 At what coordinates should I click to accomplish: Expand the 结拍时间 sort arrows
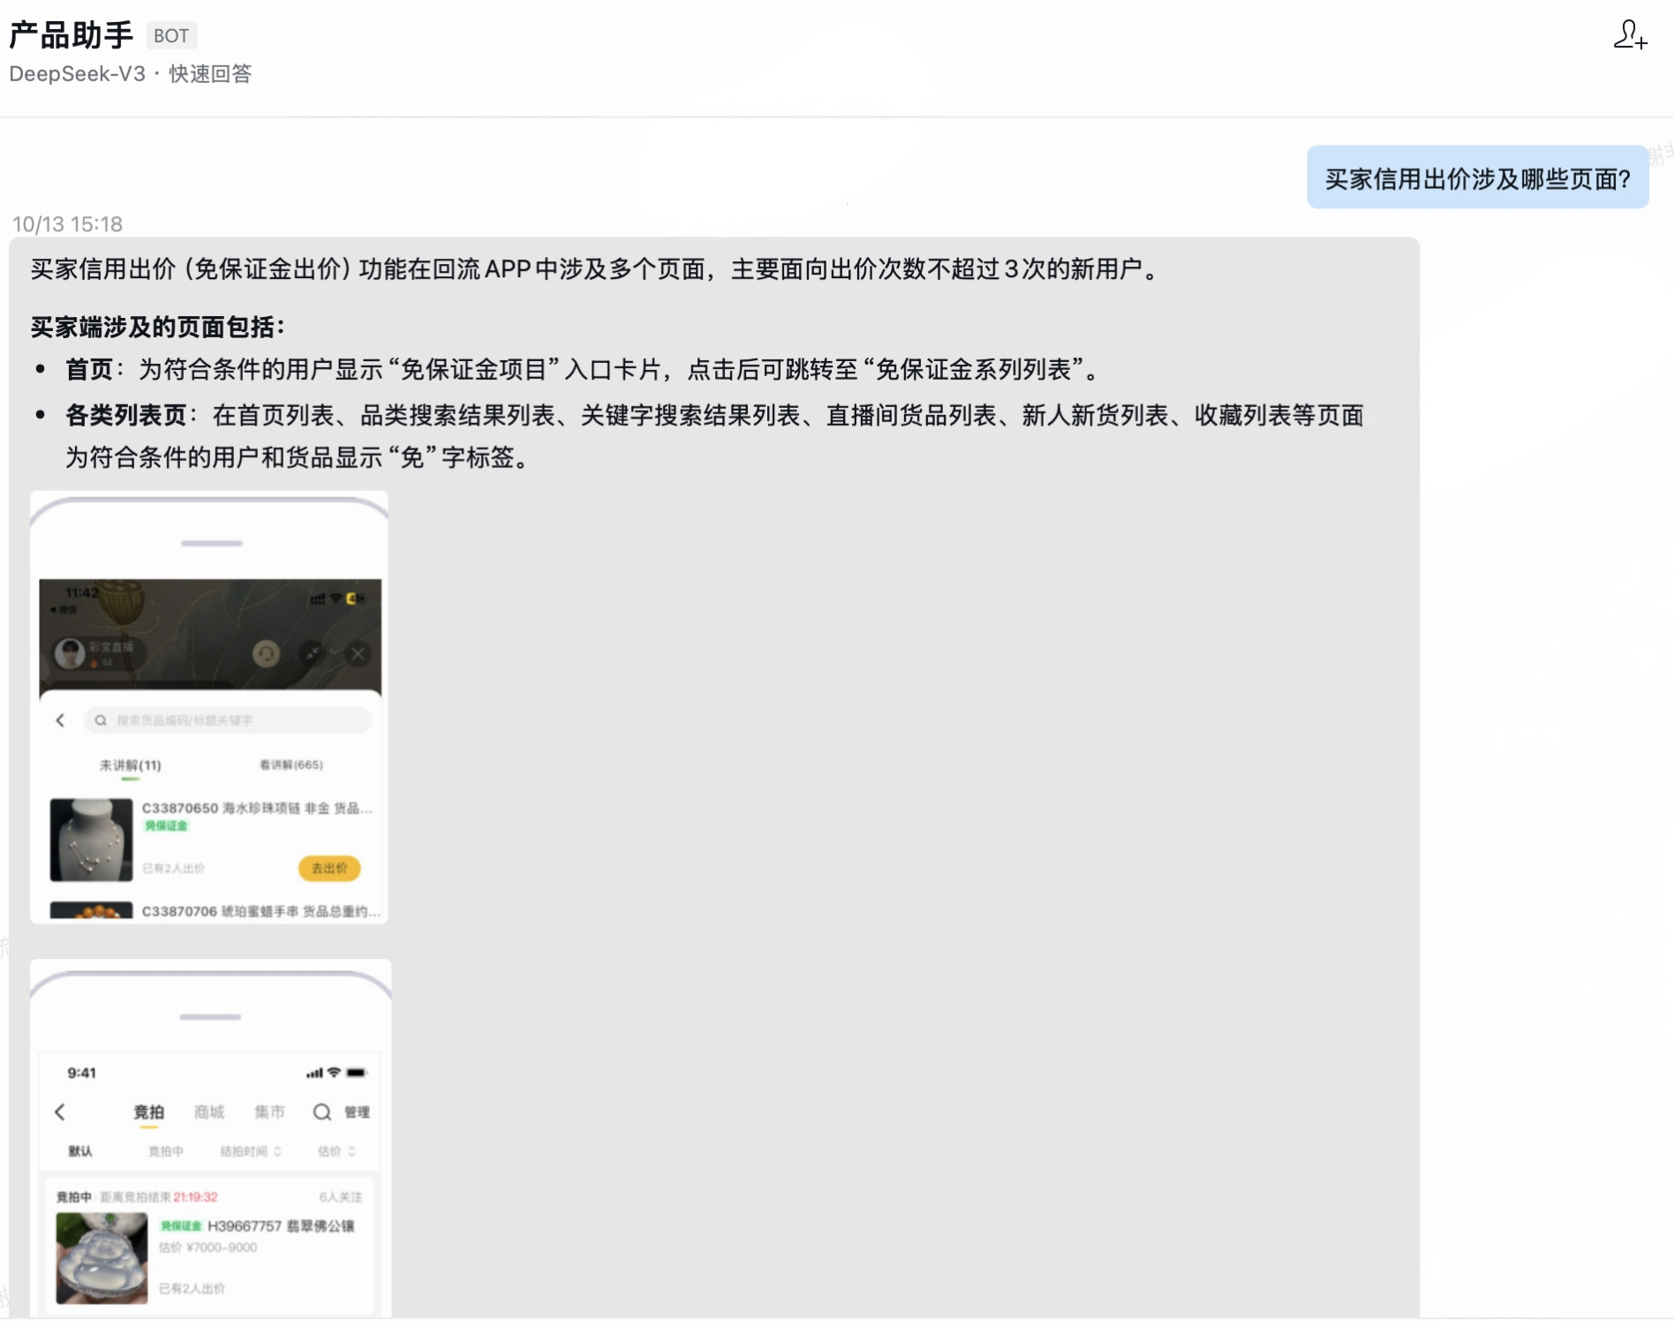276,1151
